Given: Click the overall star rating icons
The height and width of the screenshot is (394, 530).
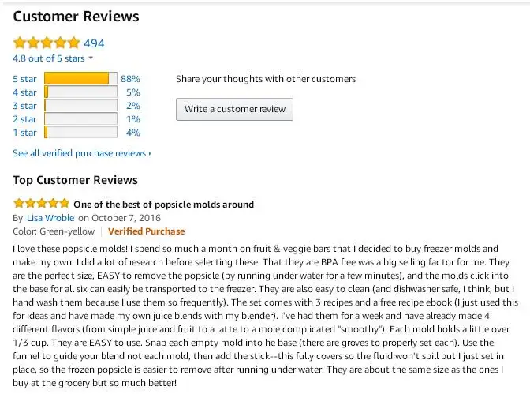Looking at the screenshot, I should point(46,43).
